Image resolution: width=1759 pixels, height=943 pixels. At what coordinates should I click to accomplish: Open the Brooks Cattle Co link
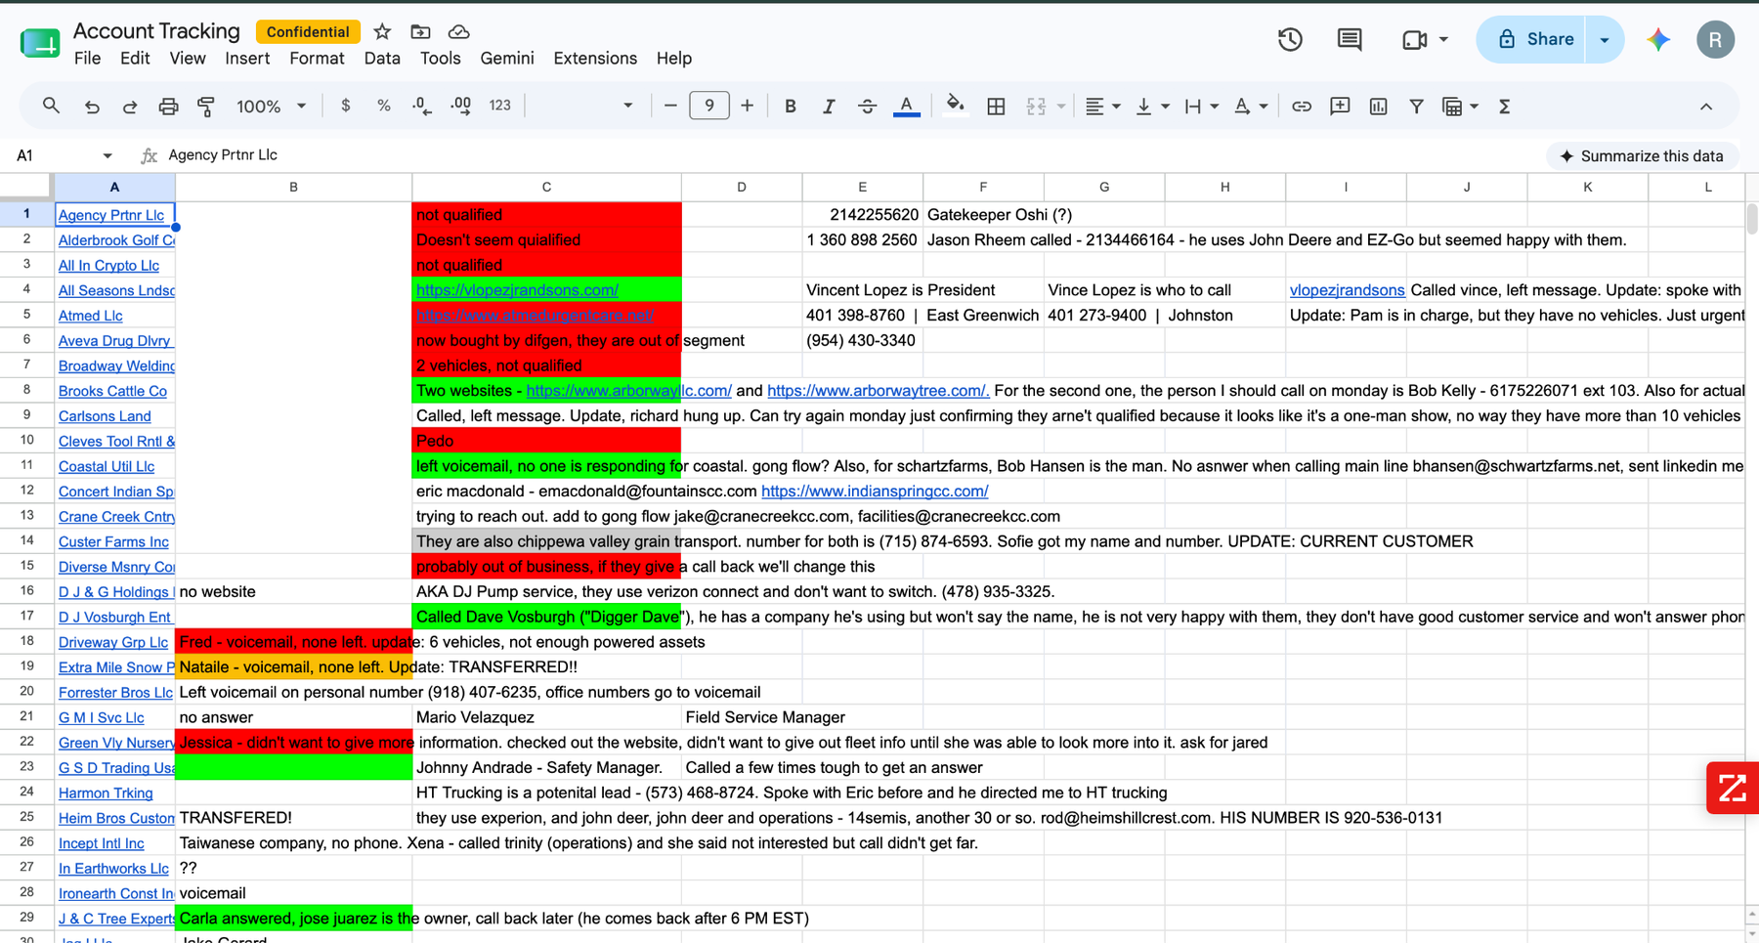pos(112,391)
